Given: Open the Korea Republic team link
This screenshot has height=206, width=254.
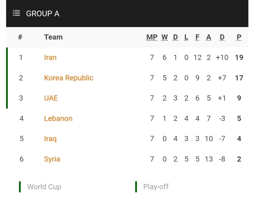Looking at the screenshot, I should 69,78.
